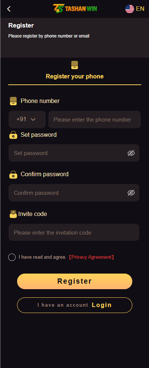Show the Set password field text
This screenshot has height=368, width=149.
(x=131, y=153)
